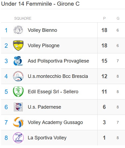The image size is (125, 148).
Task: Click the Volley Bienno team logo
Action: point(18,30)
